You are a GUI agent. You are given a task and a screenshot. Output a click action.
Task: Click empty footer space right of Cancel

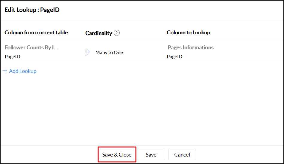tap(239, 154)
